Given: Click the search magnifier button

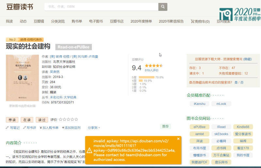Looking at the screenshot, I should (x=162, y=7).
